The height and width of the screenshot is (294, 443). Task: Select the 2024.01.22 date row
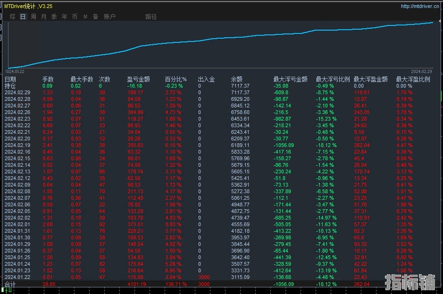[x=17, y=277]
